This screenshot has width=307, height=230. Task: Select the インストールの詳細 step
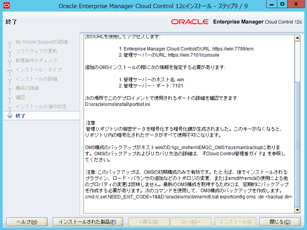coord(36,79)
